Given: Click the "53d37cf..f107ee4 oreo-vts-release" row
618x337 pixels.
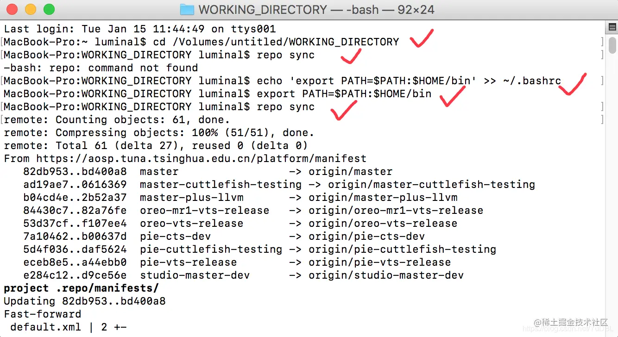Looking at the screenshot, I should pos(240,224).
